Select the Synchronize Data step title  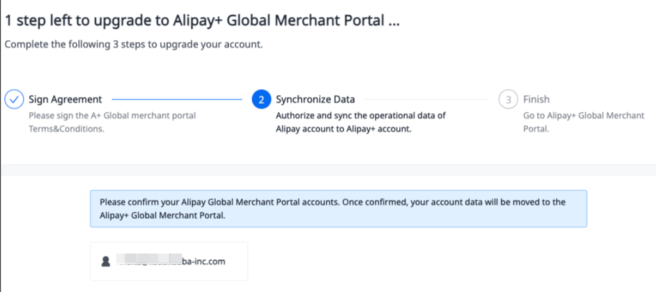315,100
